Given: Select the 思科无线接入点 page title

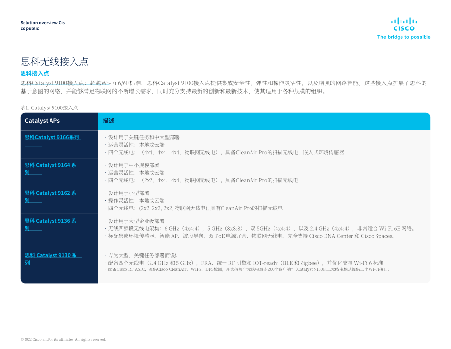Looking at the screenshot, I should pyautogui.click(x=54, y=62).
